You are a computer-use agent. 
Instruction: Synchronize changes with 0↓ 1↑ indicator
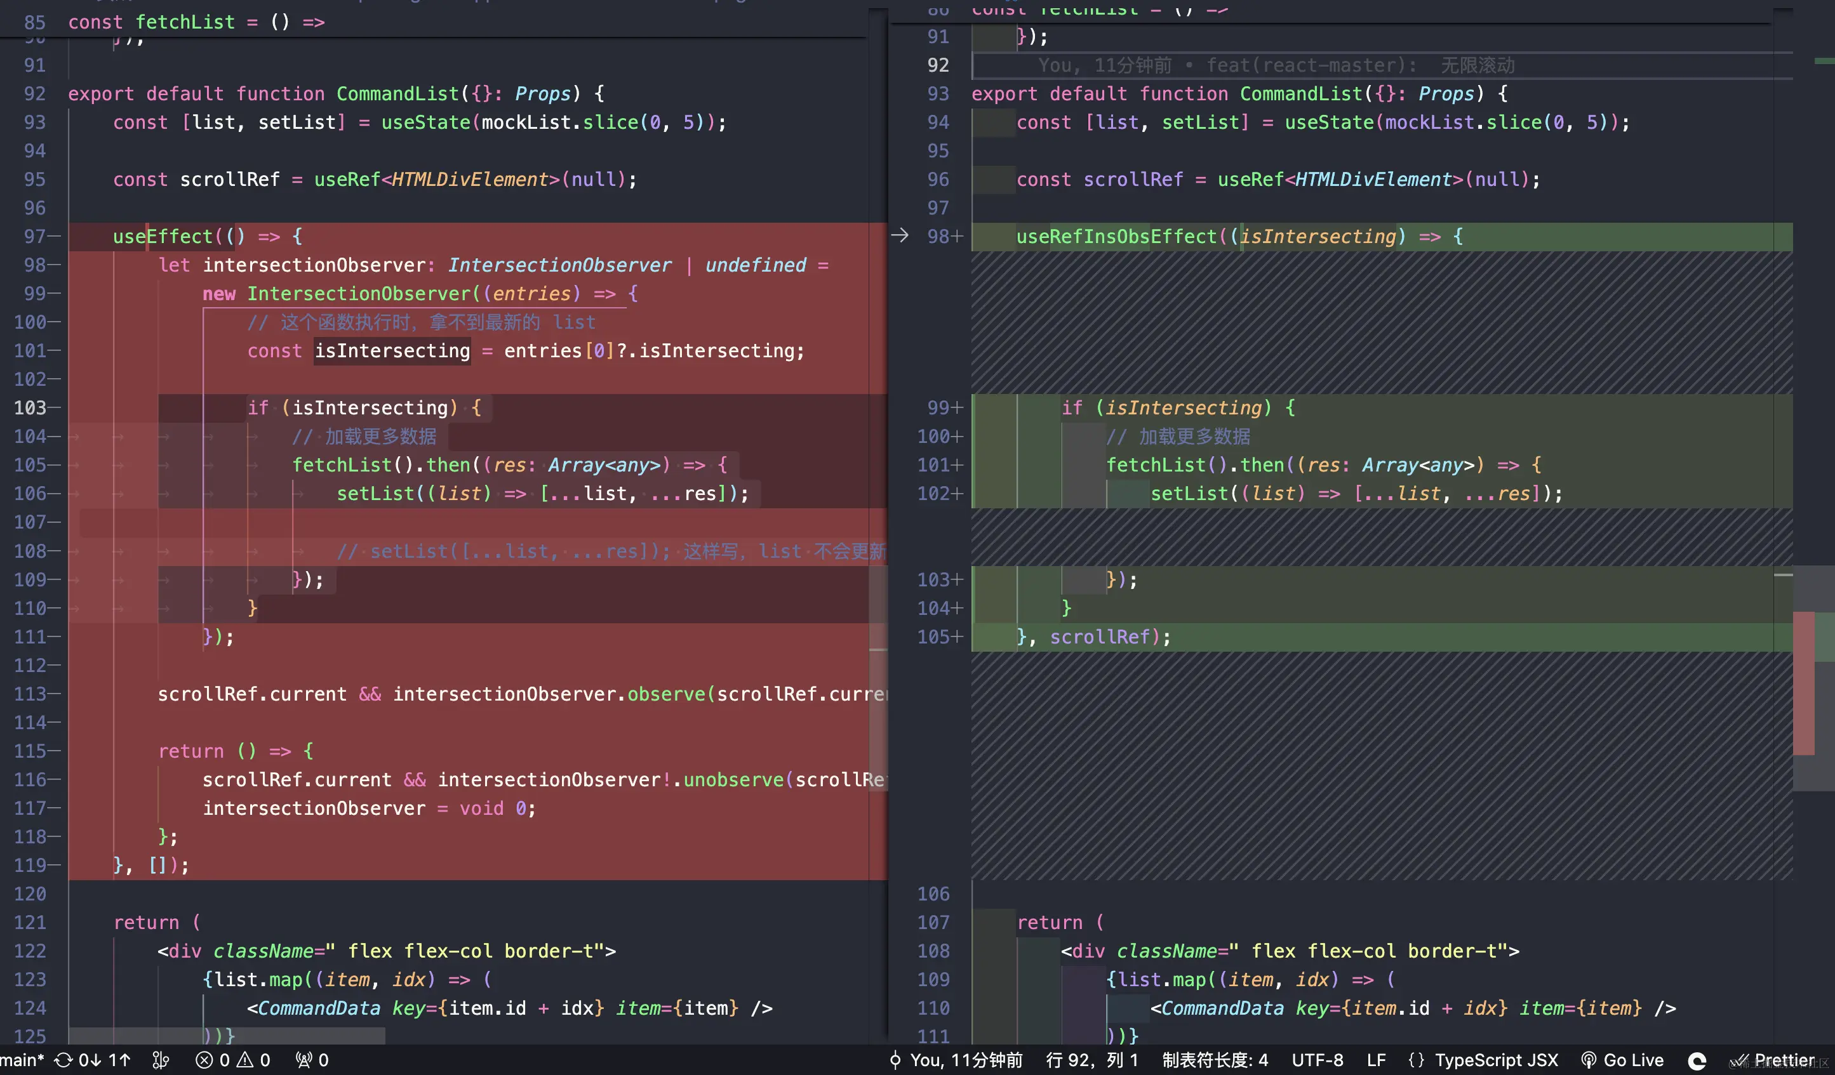pyautogui.click(x=93, y=1060)
